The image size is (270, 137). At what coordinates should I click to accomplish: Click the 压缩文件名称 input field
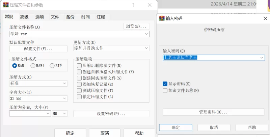point(76,34)
